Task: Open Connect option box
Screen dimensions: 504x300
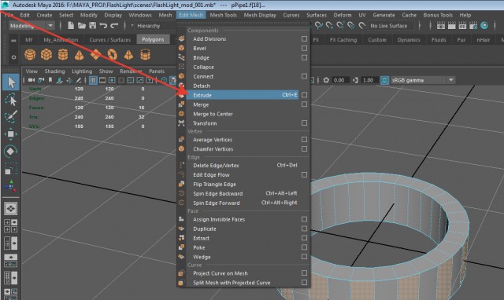Action: pos(304,76)
